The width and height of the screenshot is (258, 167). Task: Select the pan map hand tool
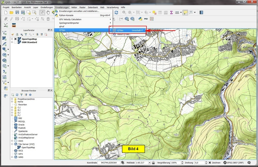(x=48, y=13)
